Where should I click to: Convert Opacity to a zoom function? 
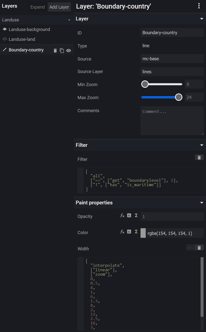coord(122,216)
